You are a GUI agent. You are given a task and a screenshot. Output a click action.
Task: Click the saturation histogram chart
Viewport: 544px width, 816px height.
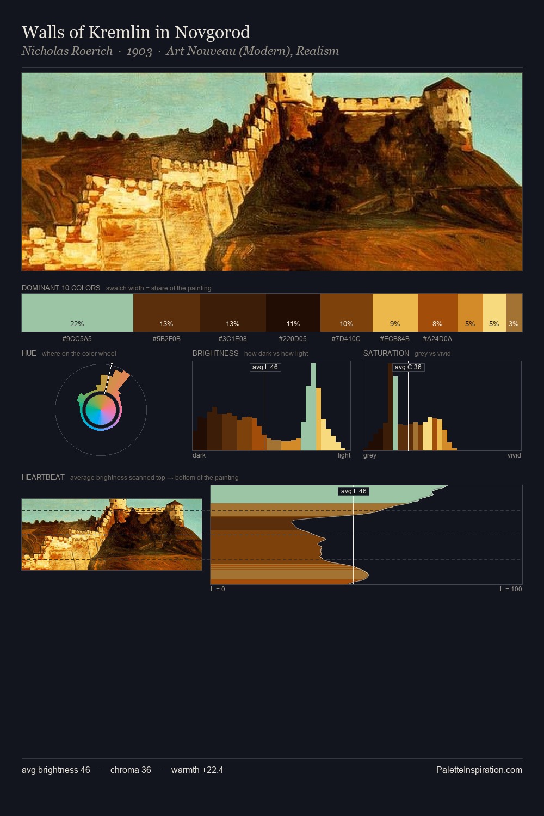click(x=442, y=406)
